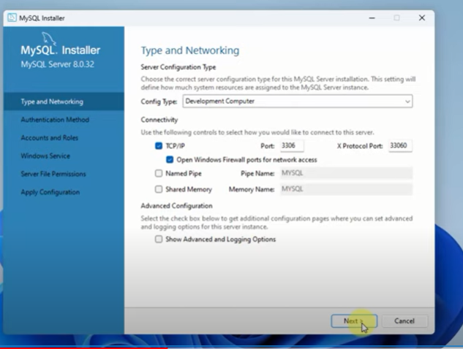
Task: Click the Next button
Action: [354, 321]
